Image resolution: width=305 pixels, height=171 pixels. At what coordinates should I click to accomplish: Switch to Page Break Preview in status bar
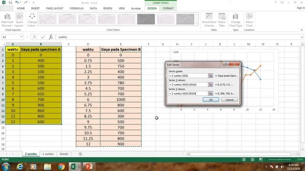261,160
